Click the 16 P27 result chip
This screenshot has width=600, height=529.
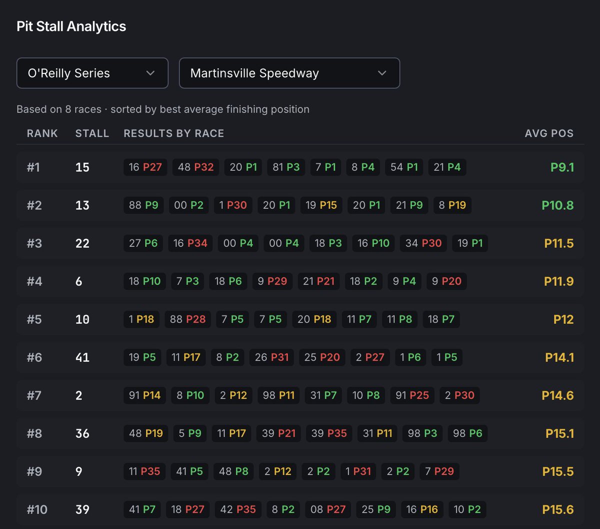point(145,167)
